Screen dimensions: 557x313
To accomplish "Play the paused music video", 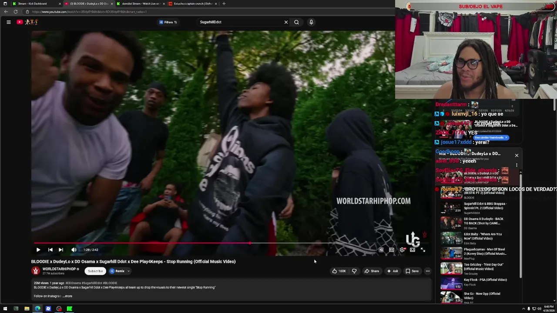I will pos(38,250).
